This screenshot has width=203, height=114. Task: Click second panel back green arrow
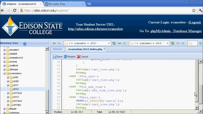119,43
